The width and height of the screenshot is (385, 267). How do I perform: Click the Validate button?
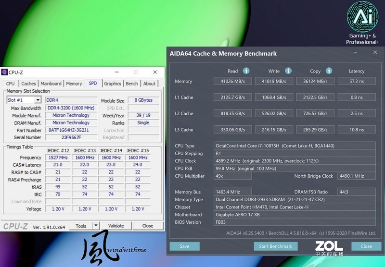tap(116, 226)
